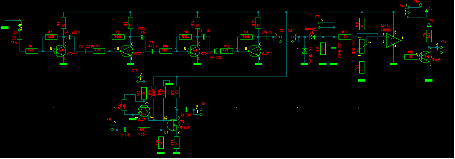The width and height of the screenshot is (455, 159).
Task: Select electrolytic capacitor C9
Action: tap(205, 37)
